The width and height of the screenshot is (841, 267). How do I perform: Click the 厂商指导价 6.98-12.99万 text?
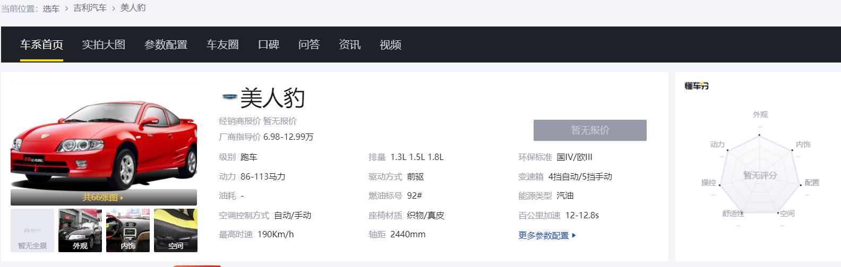(x=266, y=137)
